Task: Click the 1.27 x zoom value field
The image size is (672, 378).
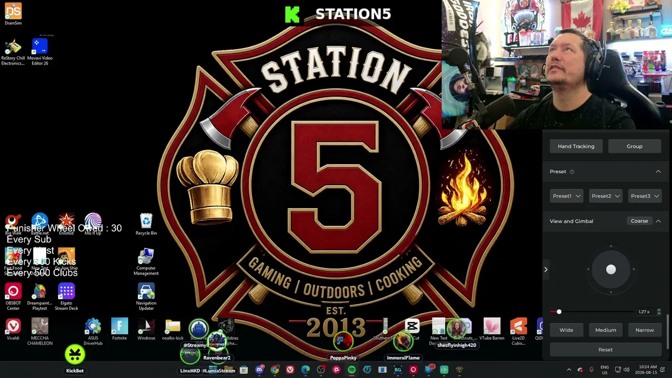Action: click(x=646, y=312)
